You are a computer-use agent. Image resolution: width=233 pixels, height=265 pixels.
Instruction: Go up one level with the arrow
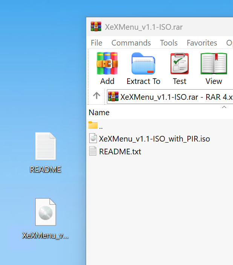coord(97,96)
